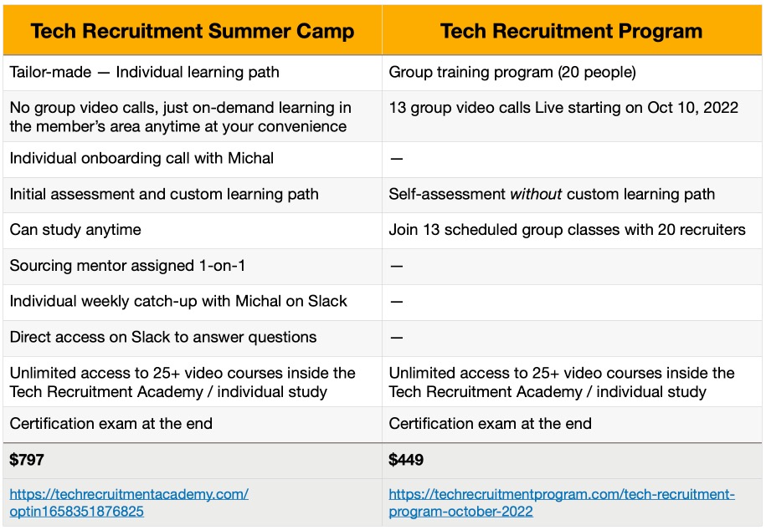This screenshot has width=766, height=530.
Task: Select Join 13 scheduled group classes cell
Action: (x=572, y=231)
